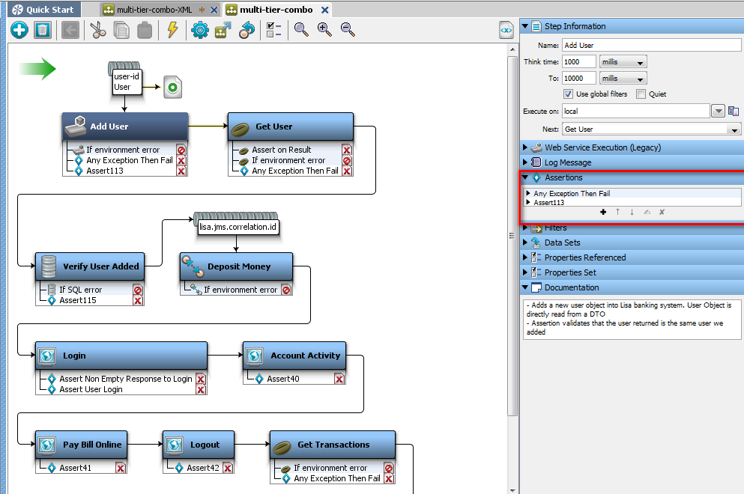Click the blue gear toolbar icon

coord(199,30)
